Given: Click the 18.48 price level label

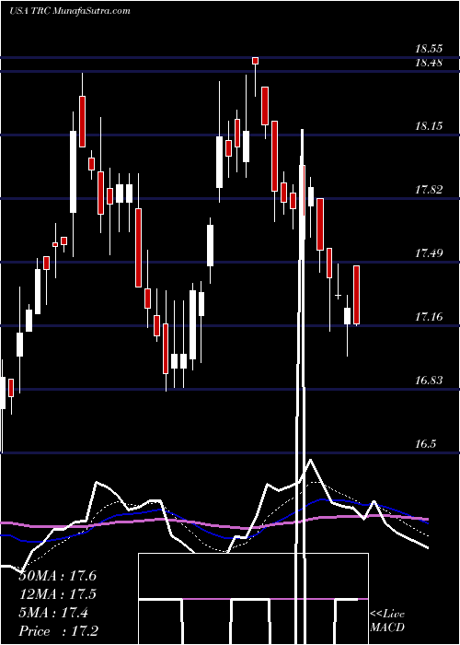Looking at the screenshot, I should [x=429, y=63].
